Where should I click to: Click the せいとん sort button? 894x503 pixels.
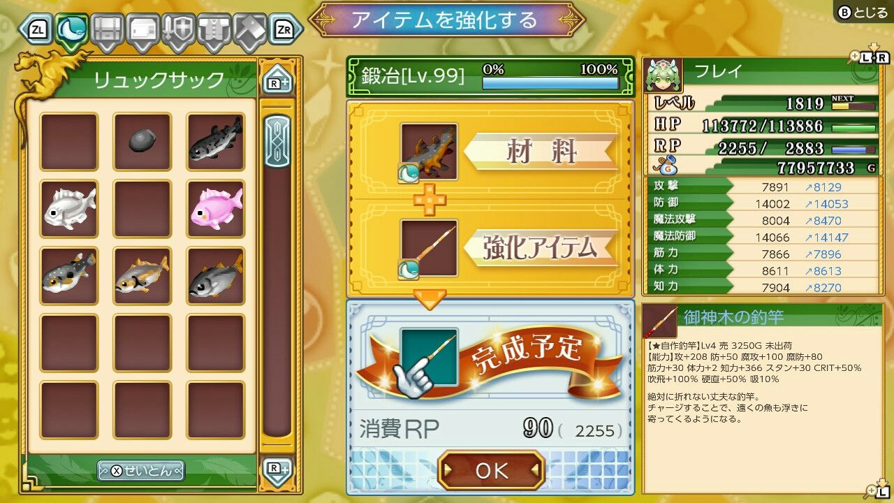(x=141, y=470)
